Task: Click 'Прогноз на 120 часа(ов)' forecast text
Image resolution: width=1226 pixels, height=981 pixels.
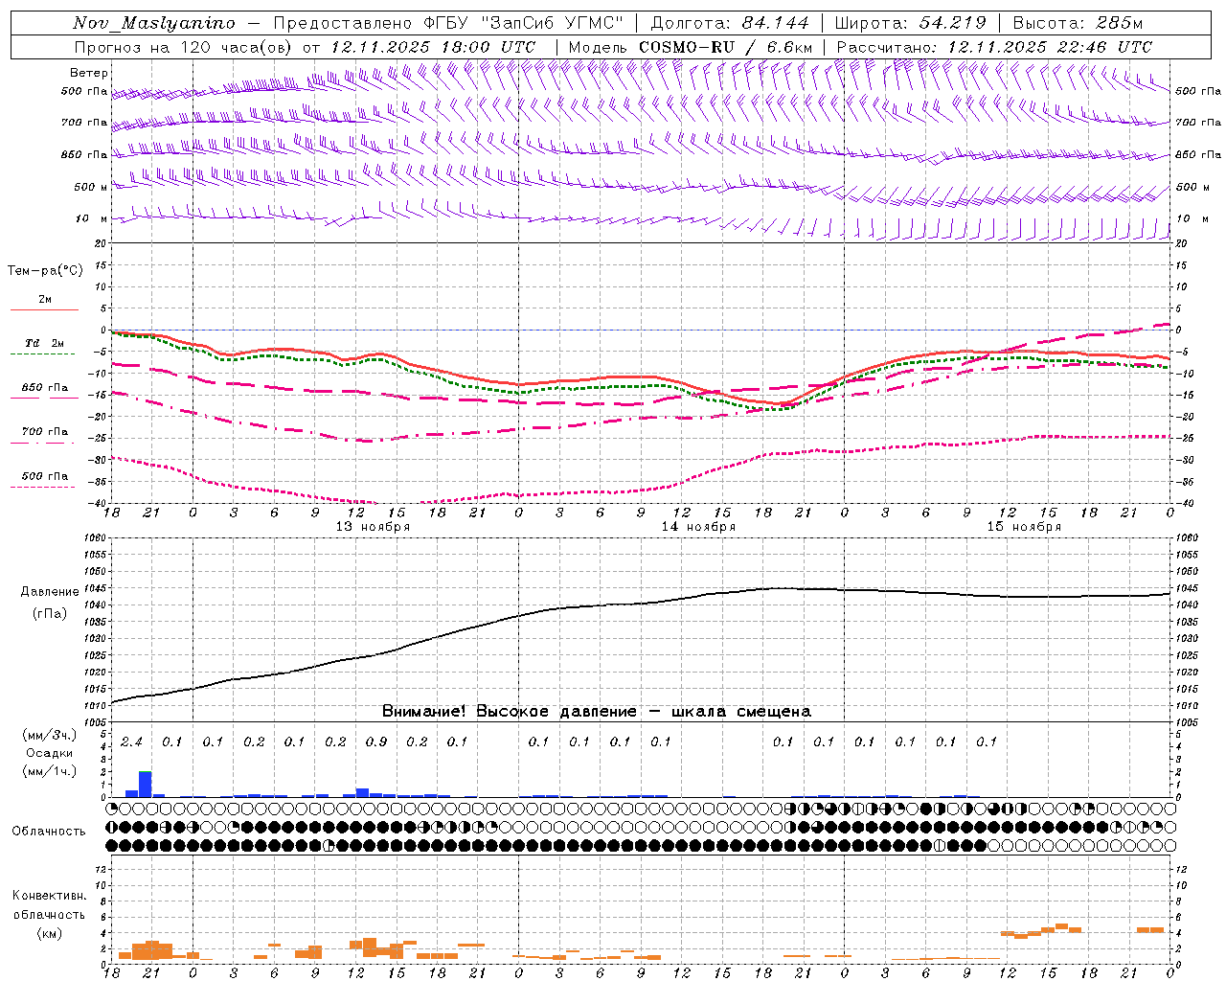Action: tap(183, 47)
